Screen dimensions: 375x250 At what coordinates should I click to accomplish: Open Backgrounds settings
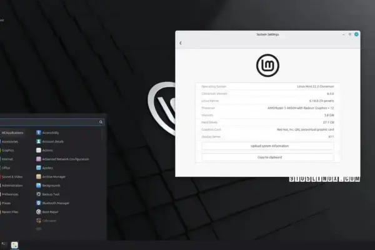pyautogui.click(x=48, y=186)
